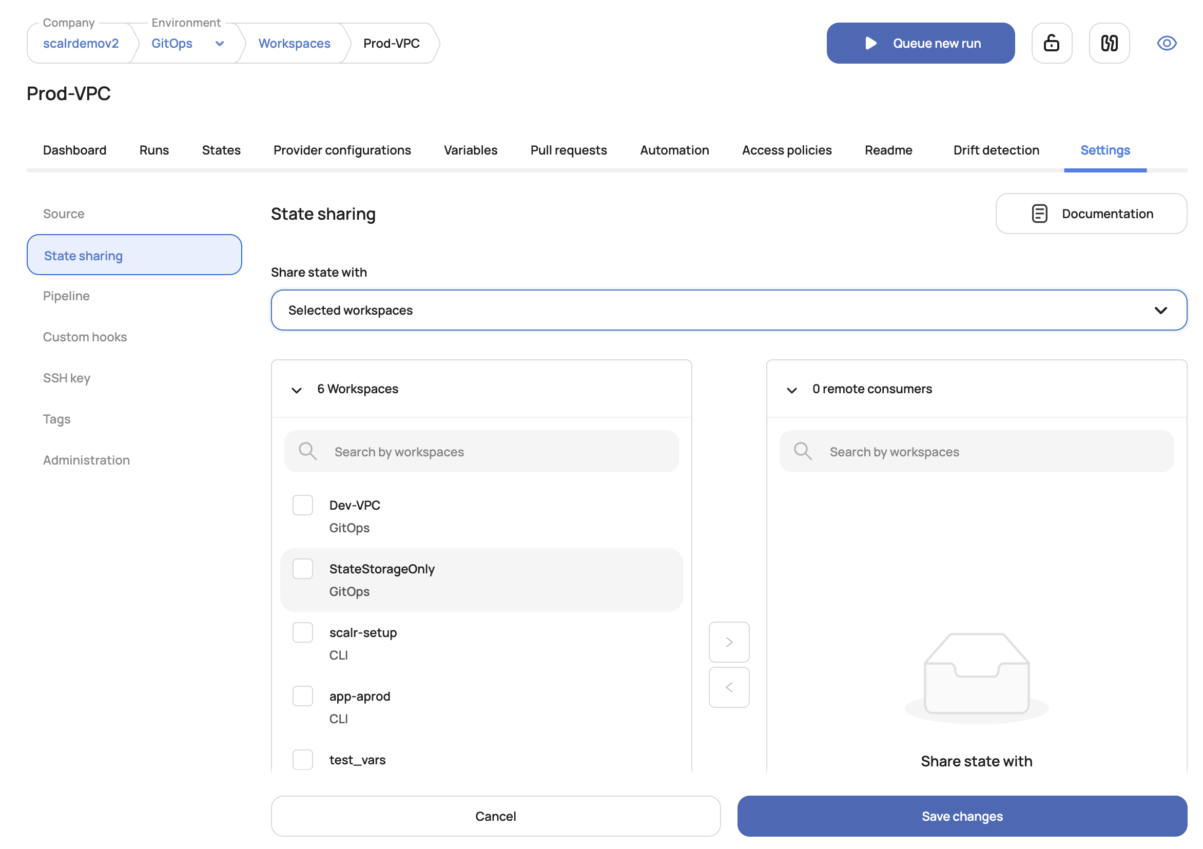The image size is (1203, 849).
Task: Click search magnifier in Workspaces list
Action: click(307, 451)
